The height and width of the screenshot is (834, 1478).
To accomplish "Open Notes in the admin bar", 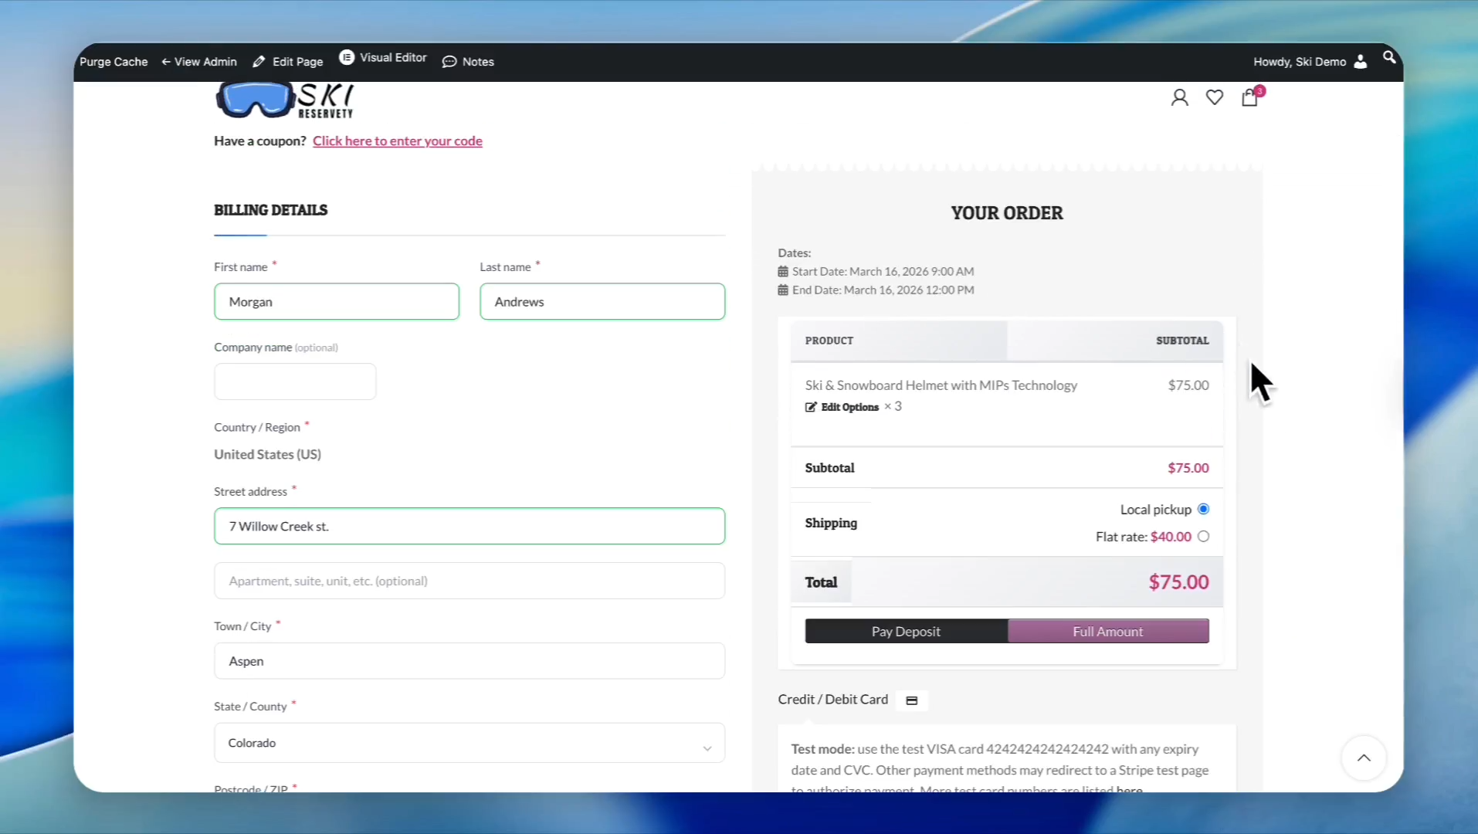I will pos(468,62).
